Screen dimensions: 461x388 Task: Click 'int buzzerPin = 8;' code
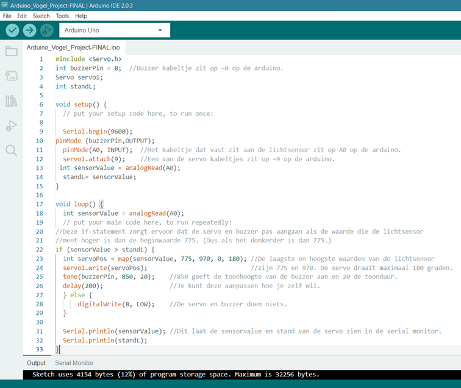(88, 68)
